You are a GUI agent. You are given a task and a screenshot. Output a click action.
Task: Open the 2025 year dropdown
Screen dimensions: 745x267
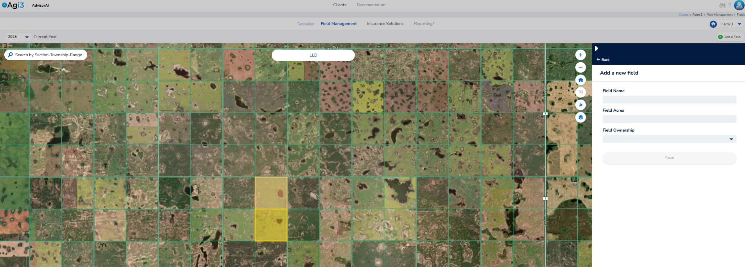pyautogui.click(x=18, y=37)
